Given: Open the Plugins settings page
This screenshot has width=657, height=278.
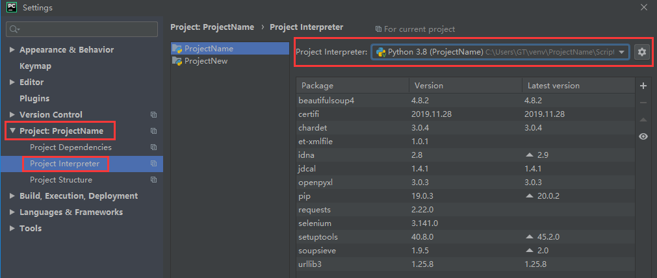Looking at the screenshot, I should pyautogui.click(x=34, y=99).
